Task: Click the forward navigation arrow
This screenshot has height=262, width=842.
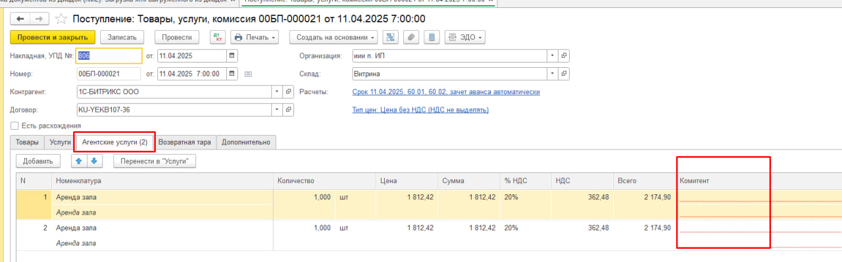Action: click(38, 18)
